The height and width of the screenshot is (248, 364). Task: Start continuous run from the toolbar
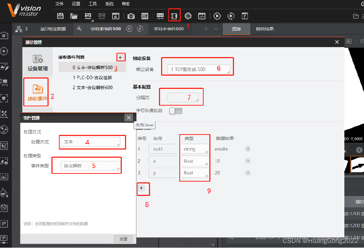pyautogui.click(x=231, y=16)
